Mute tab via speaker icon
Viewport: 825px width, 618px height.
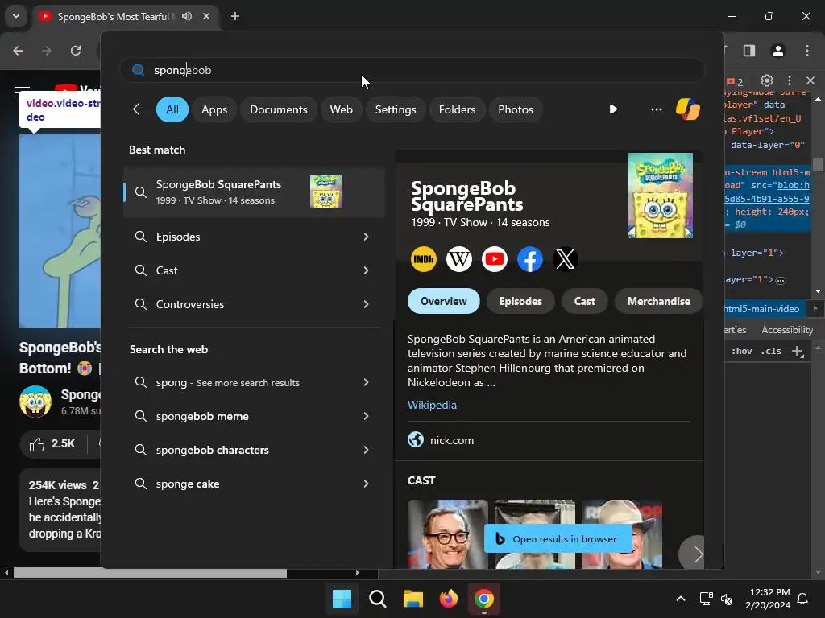pyautogui.click(x=187, y=16)
